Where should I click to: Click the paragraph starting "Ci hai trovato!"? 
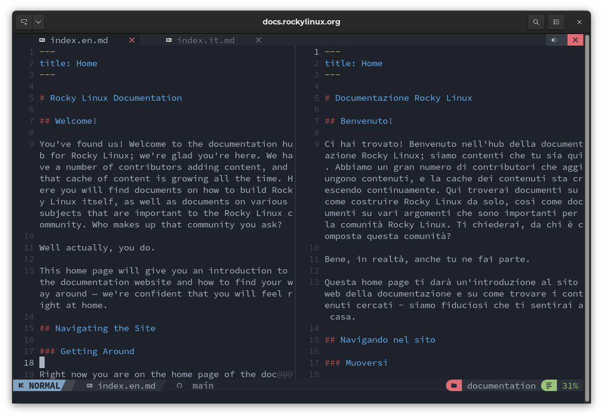(x=454, y=190)
